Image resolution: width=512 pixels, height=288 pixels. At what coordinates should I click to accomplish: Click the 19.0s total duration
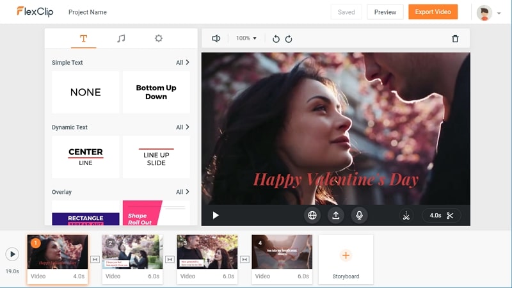coord(12,271)
